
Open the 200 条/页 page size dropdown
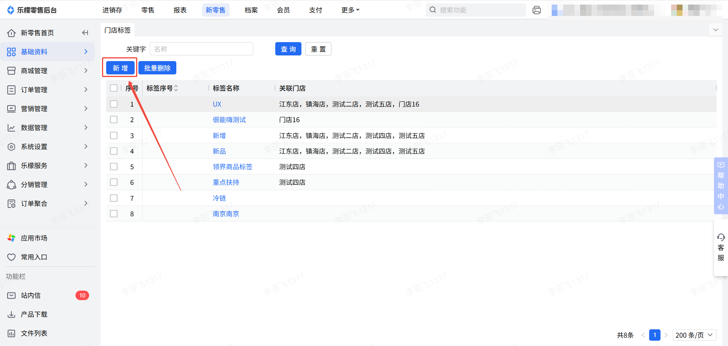[694, 335]
